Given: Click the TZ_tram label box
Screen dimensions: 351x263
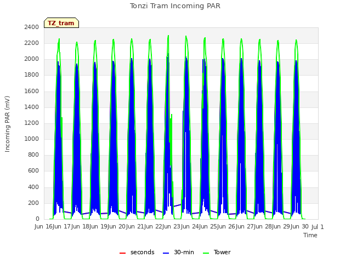Looking at the screenshot, I should pos(61,23).
